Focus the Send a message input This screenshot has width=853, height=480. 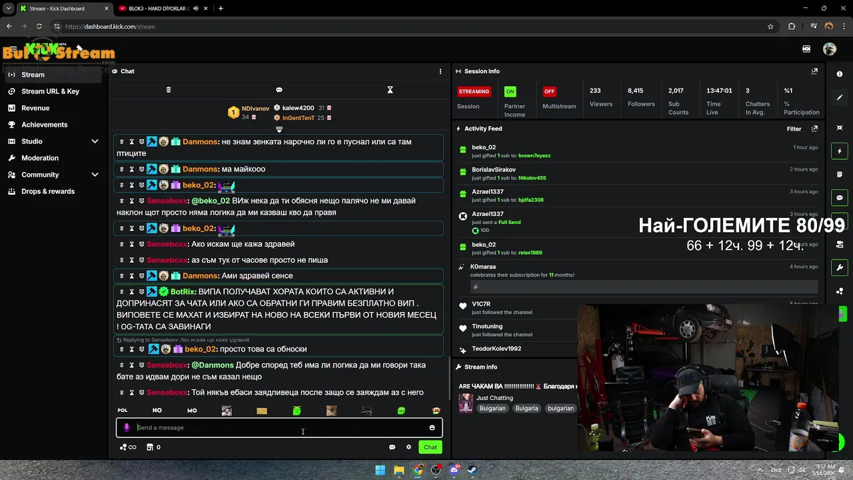(280, 428)
